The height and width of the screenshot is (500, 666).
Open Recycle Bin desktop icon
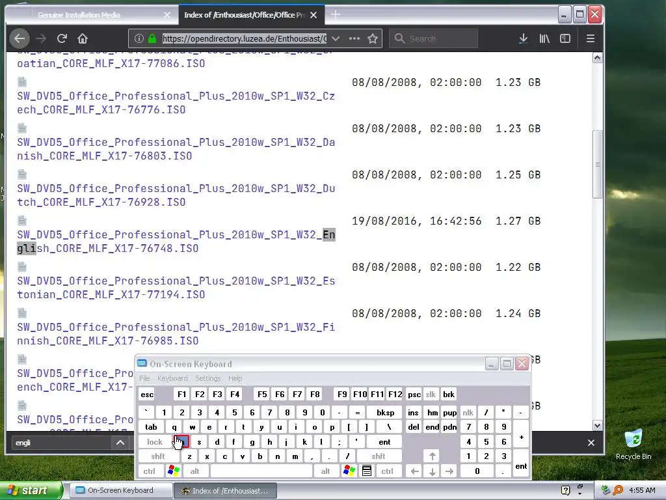point(633,445)
